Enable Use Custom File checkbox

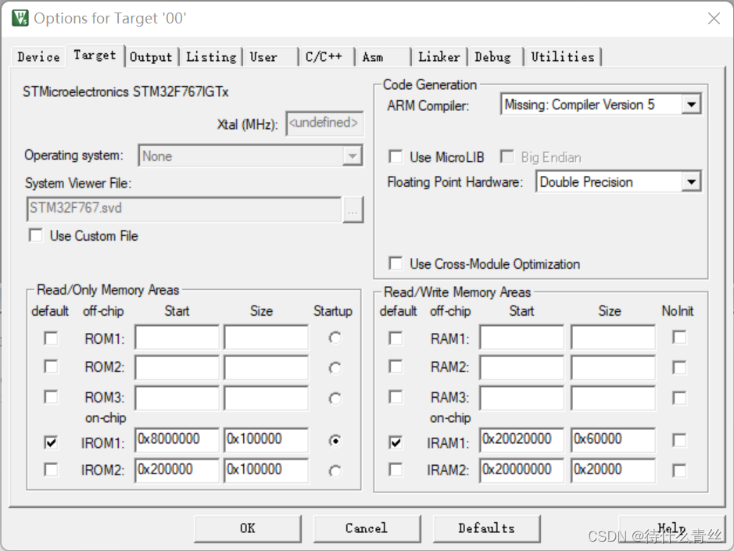coord(36,235)
